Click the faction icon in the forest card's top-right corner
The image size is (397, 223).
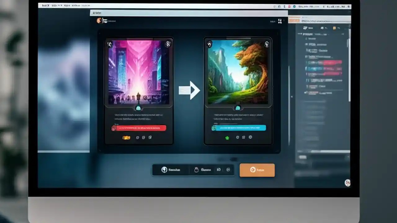coord(266,44)
